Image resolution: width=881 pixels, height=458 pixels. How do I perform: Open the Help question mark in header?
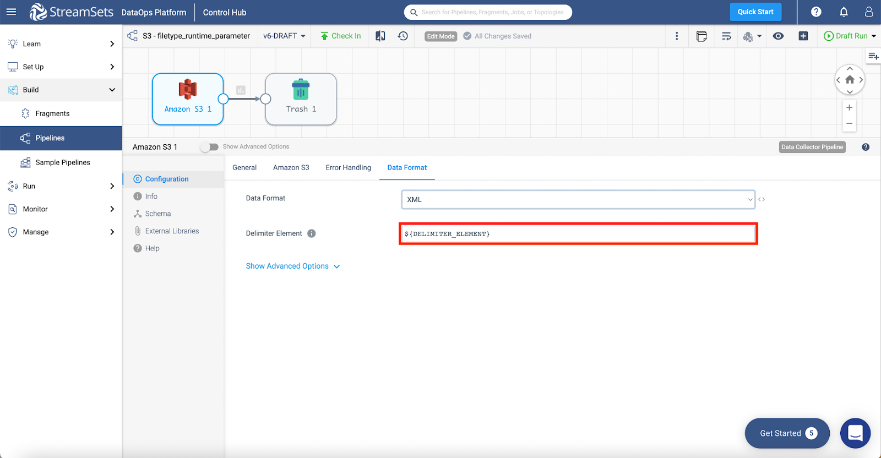[816, 12]
